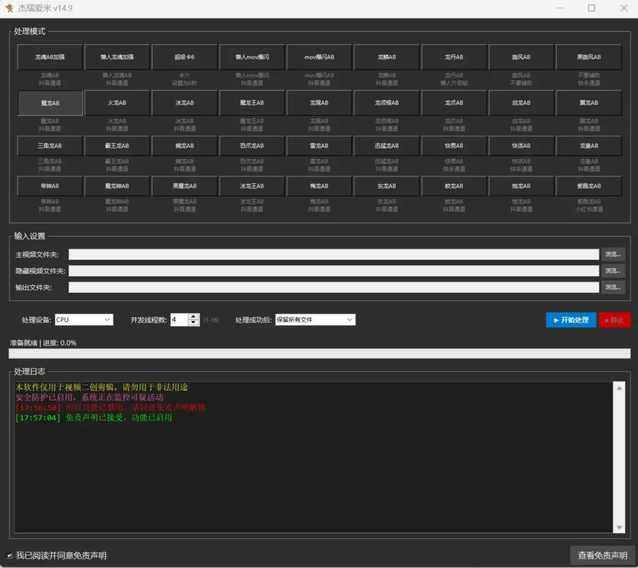Choose the 黑魔龙AB mode button
Viewport: 638px width, 568px height.
(184, 186)
